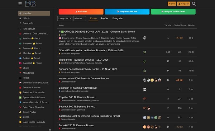Click the Betewin Favori category icon
The width and height of the screenshot is (215, 131).
tap(20, 49)
